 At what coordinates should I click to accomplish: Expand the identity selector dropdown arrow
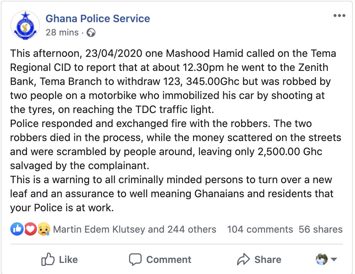click(334, 259)
